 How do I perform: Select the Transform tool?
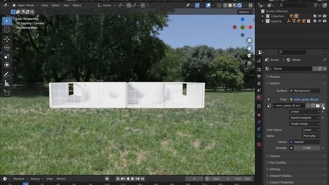tap(7, 65)
